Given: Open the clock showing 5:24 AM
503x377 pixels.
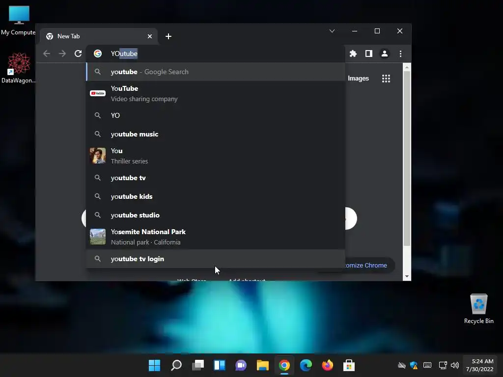Looking at the screenshot, I should (480, 365).
